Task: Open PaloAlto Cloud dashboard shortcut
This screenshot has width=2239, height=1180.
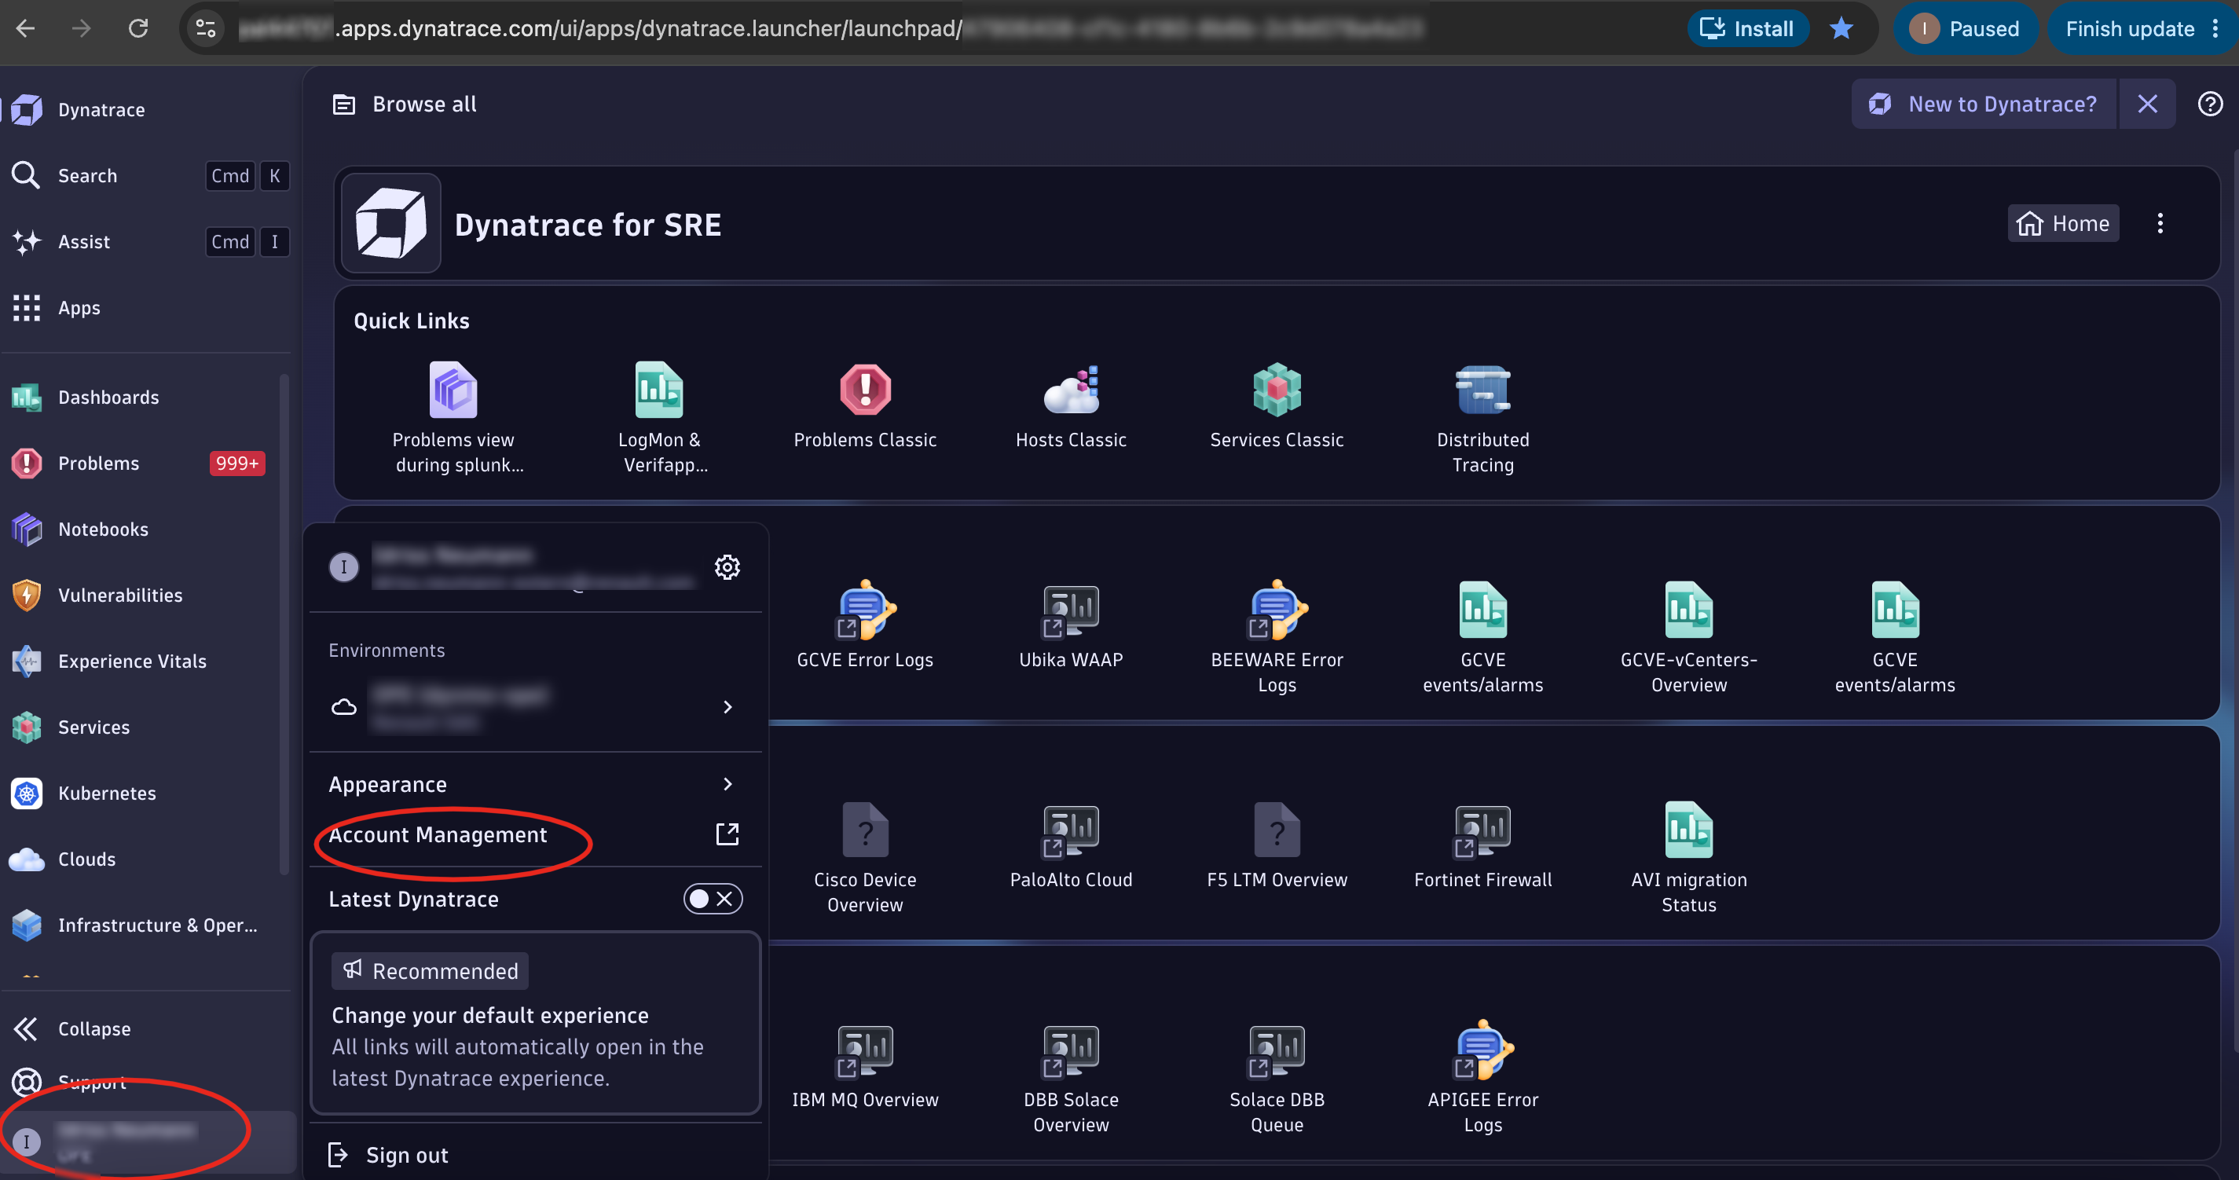Action: pos(1071,845)
